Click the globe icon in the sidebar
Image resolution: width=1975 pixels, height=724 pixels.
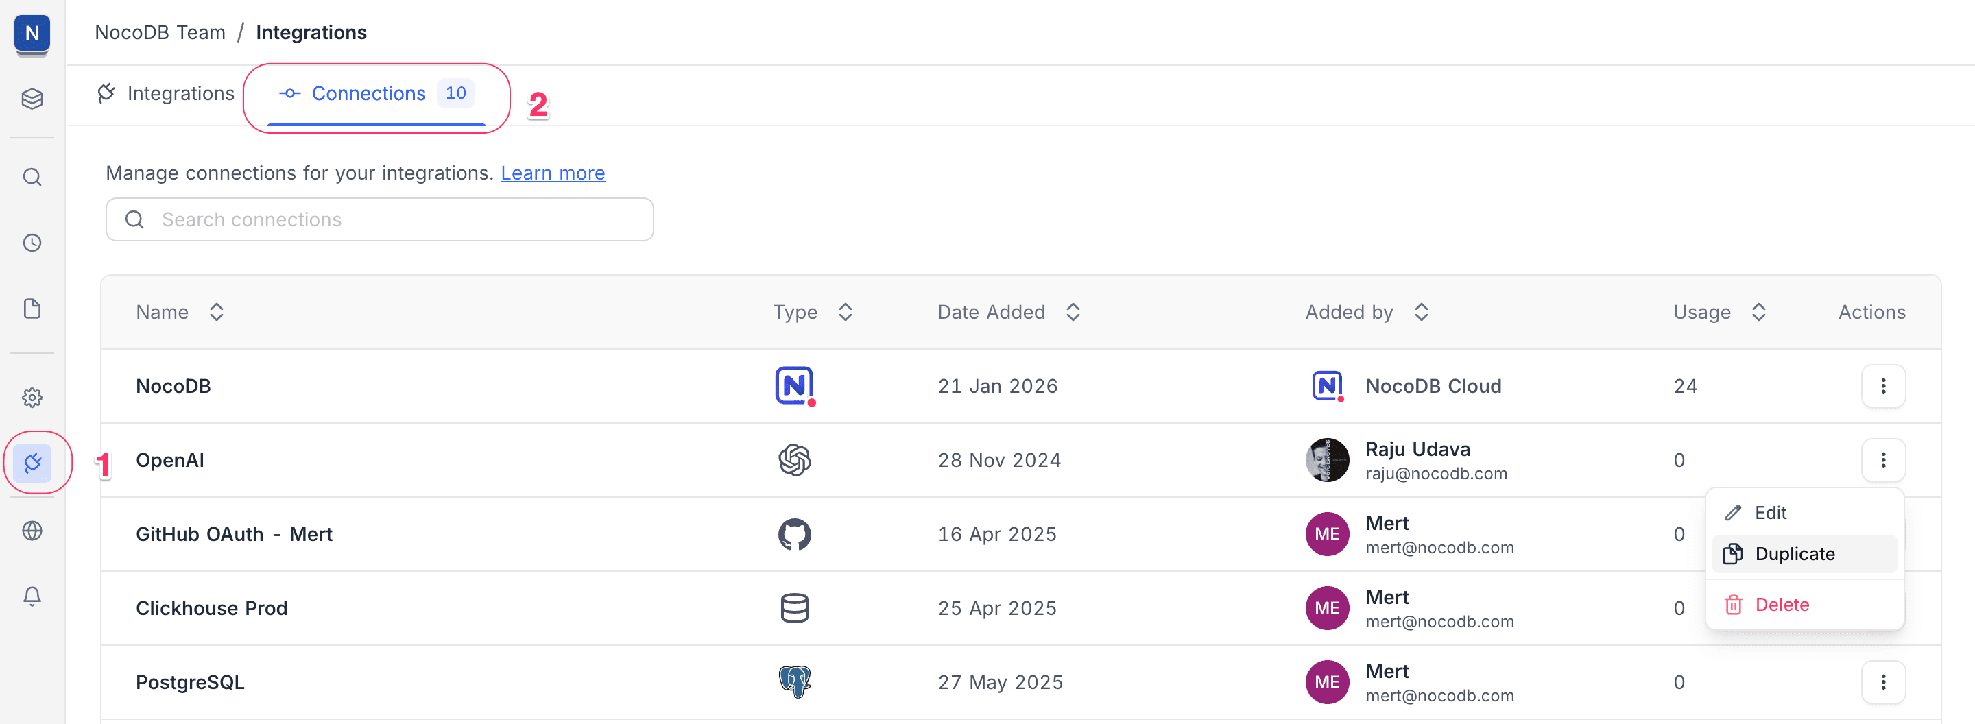tap(32, 531)
